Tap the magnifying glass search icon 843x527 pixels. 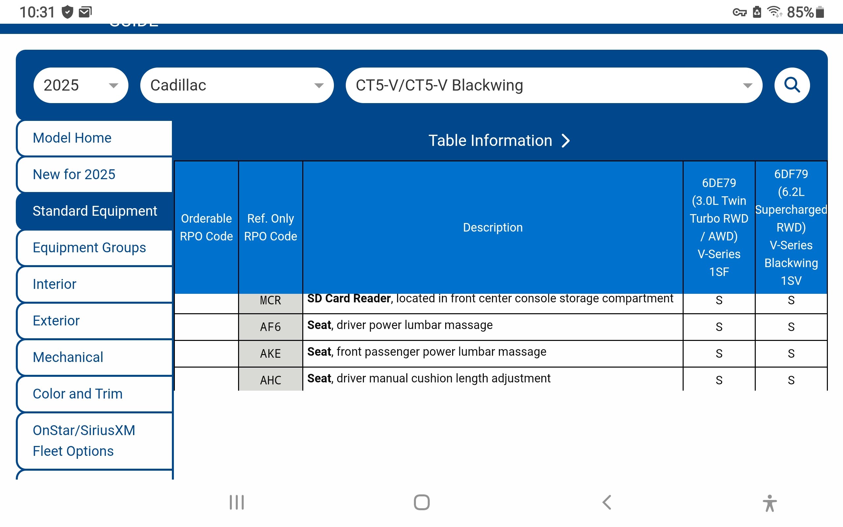click(792, 85)
